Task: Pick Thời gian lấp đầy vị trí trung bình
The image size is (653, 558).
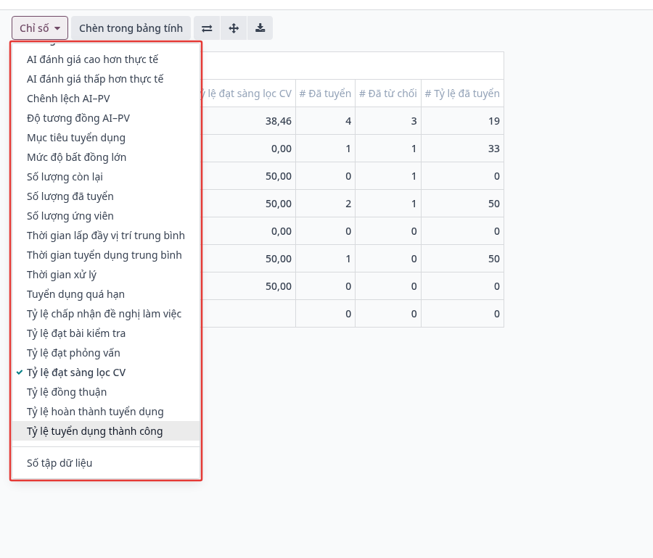Action: (x=106, y=236)
